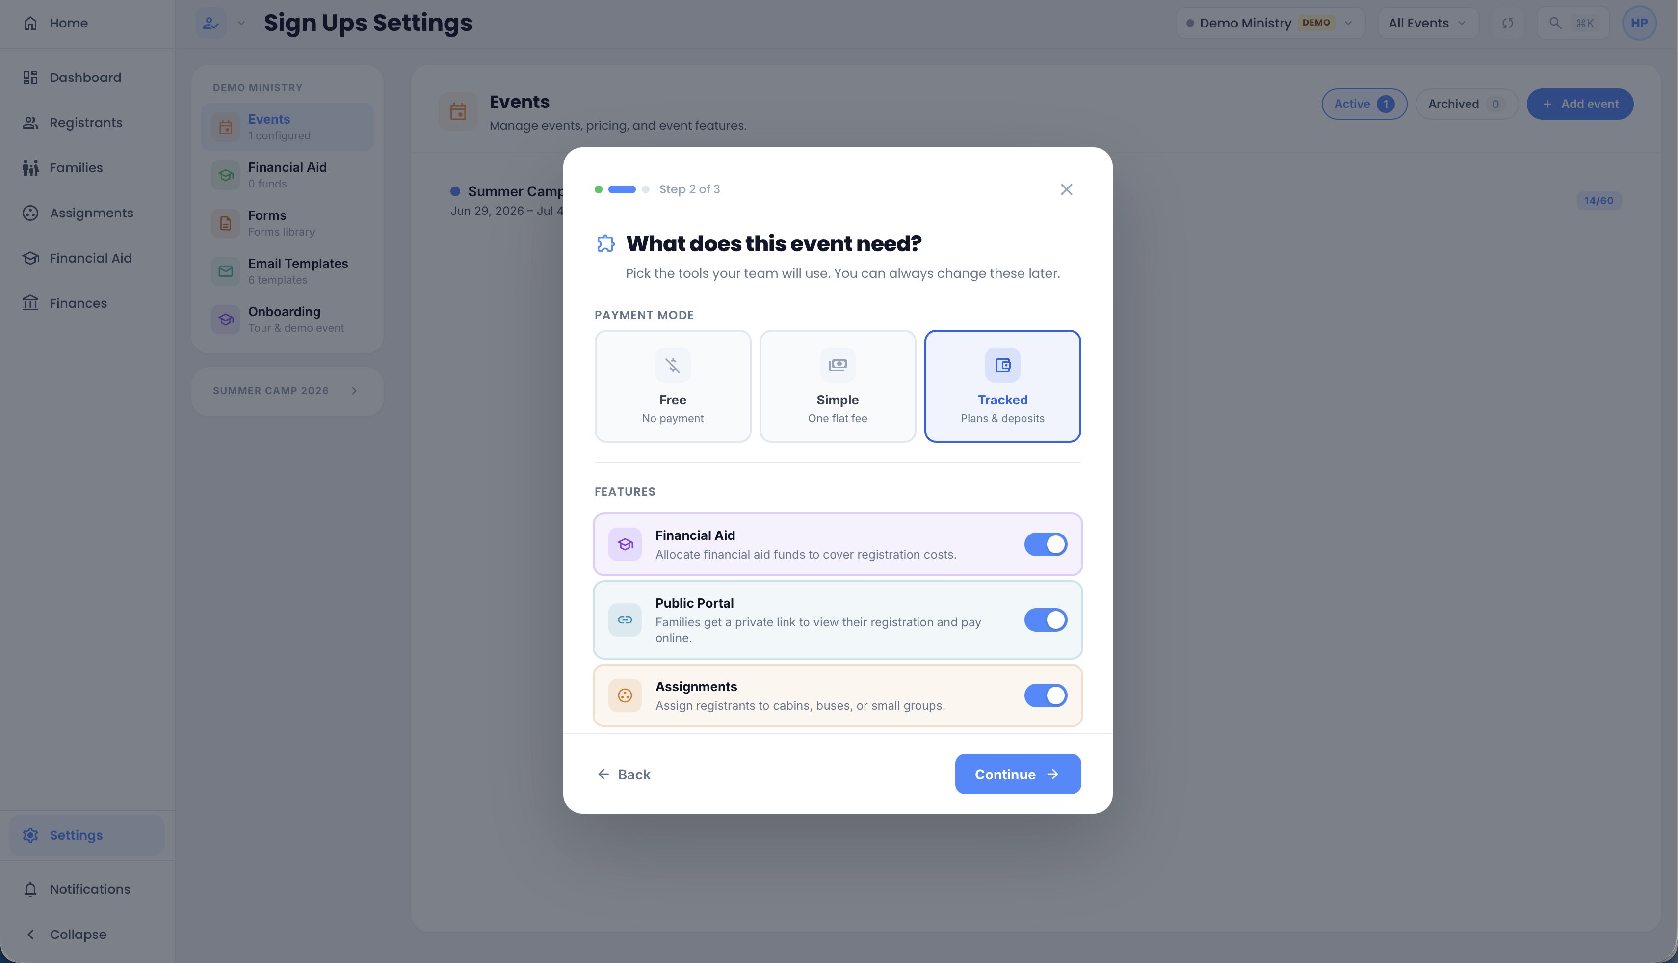Viewport: 1678px width, 963px height.
Task: Click the Add event button
Action: tap(1579, 104)
